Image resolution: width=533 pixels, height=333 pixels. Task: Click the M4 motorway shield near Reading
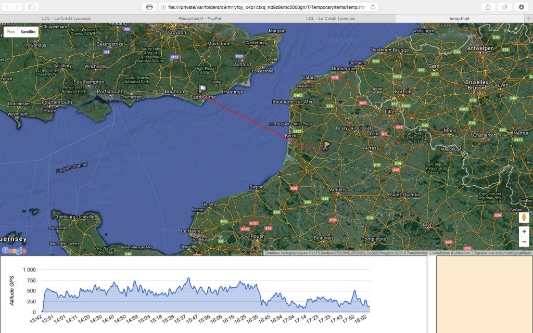pos(127,29)
